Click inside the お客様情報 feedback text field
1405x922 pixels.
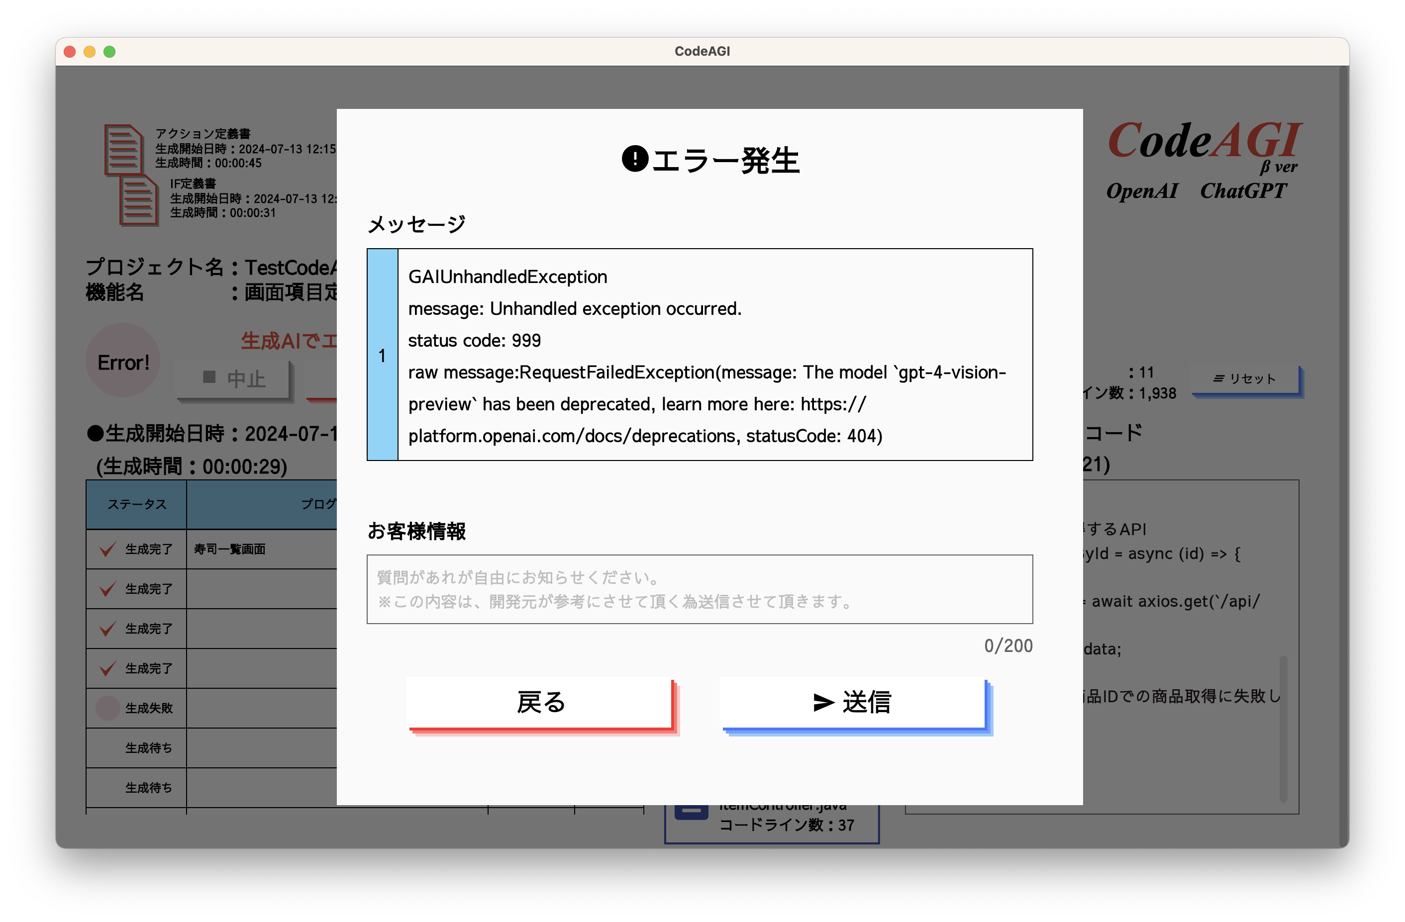(700, 589)
